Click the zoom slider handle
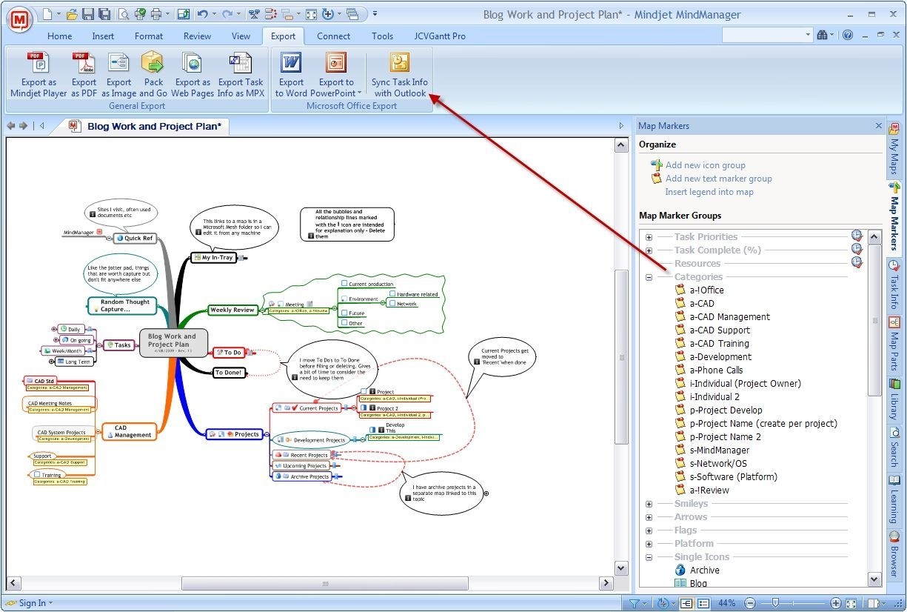 (x=776, y=604)
